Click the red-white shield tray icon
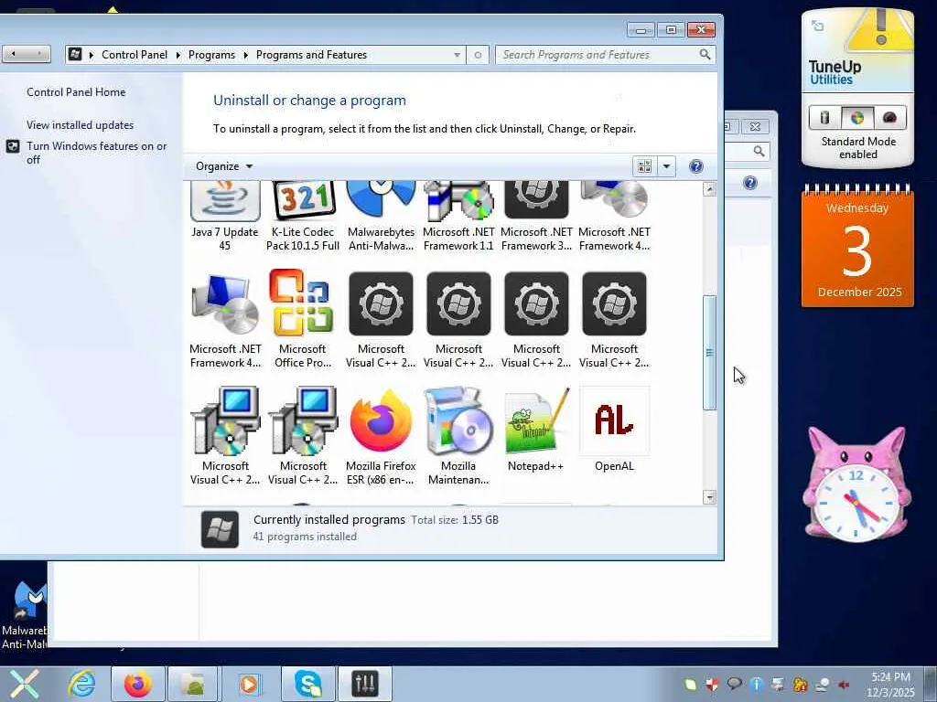 tap(712, 684)
